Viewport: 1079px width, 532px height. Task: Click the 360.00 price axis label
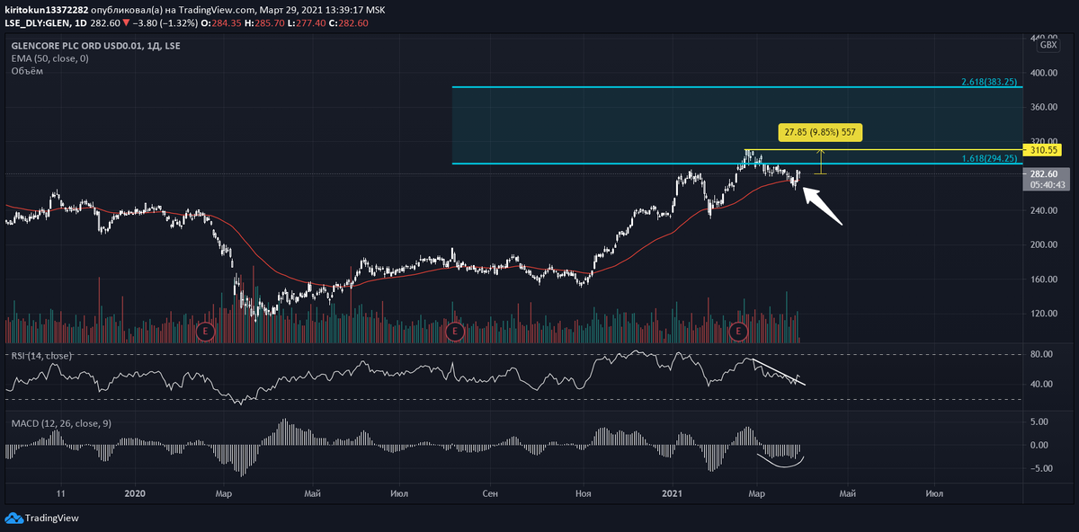point(1043,107)
